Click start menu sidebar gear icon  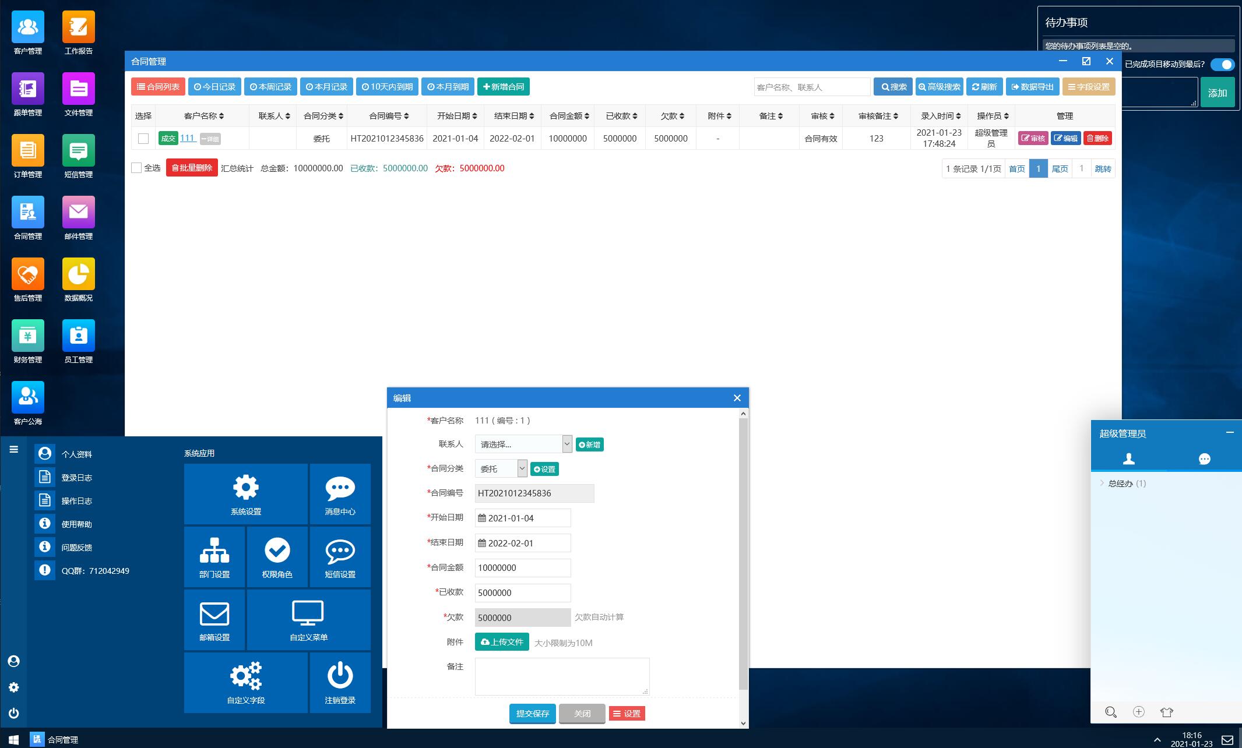[x=14, y=687]
